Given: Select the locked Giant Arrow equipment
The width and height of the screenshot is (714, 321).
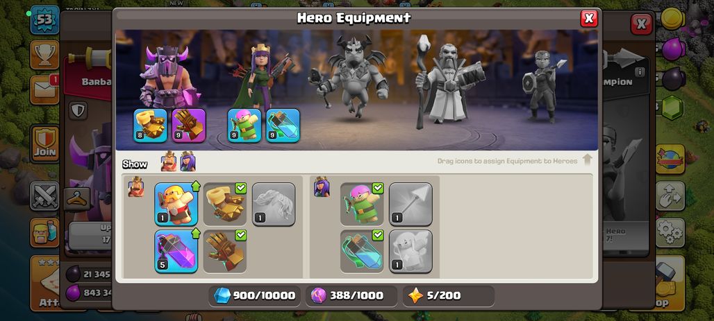Looking at the screenshot, I should point(410,204).
